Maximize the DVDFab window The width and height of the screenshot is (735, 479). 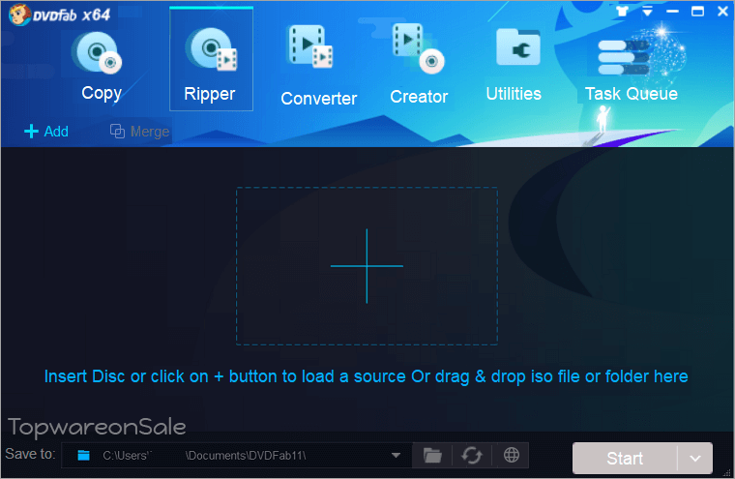[697, 12]
